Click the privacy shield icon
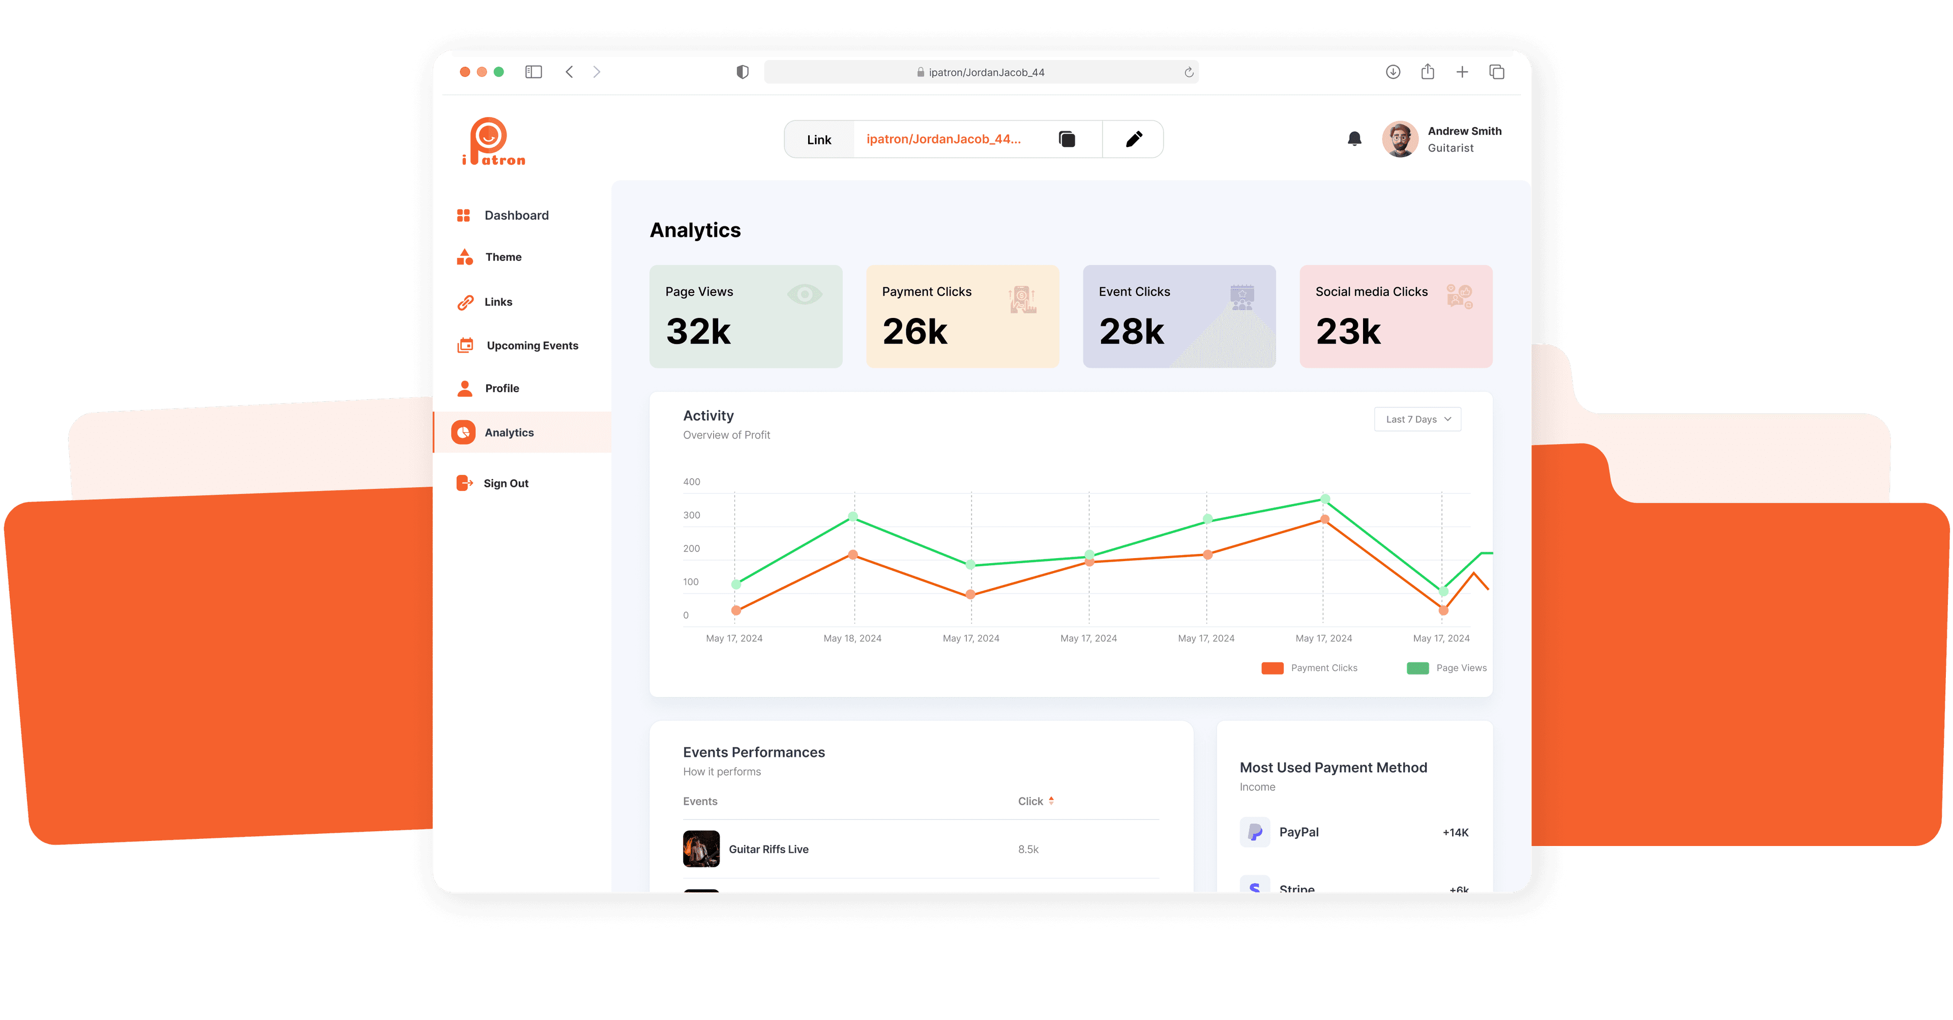The height and width of the screenshot is (1020, 1953). click(x=742, y=72)
